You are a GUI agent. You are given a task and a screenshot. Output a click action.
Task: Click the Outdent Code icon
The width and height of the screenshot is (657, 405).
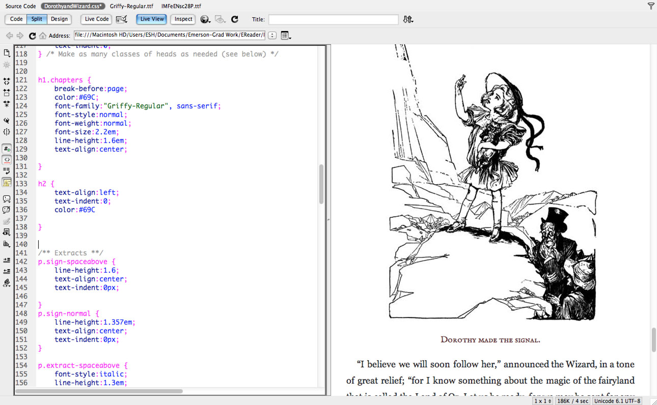pos(7,271)
